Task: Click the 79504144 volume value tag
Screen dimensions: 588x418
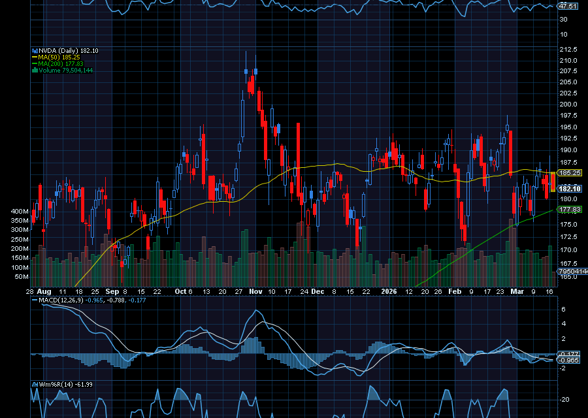Action: tap(572, 271)
